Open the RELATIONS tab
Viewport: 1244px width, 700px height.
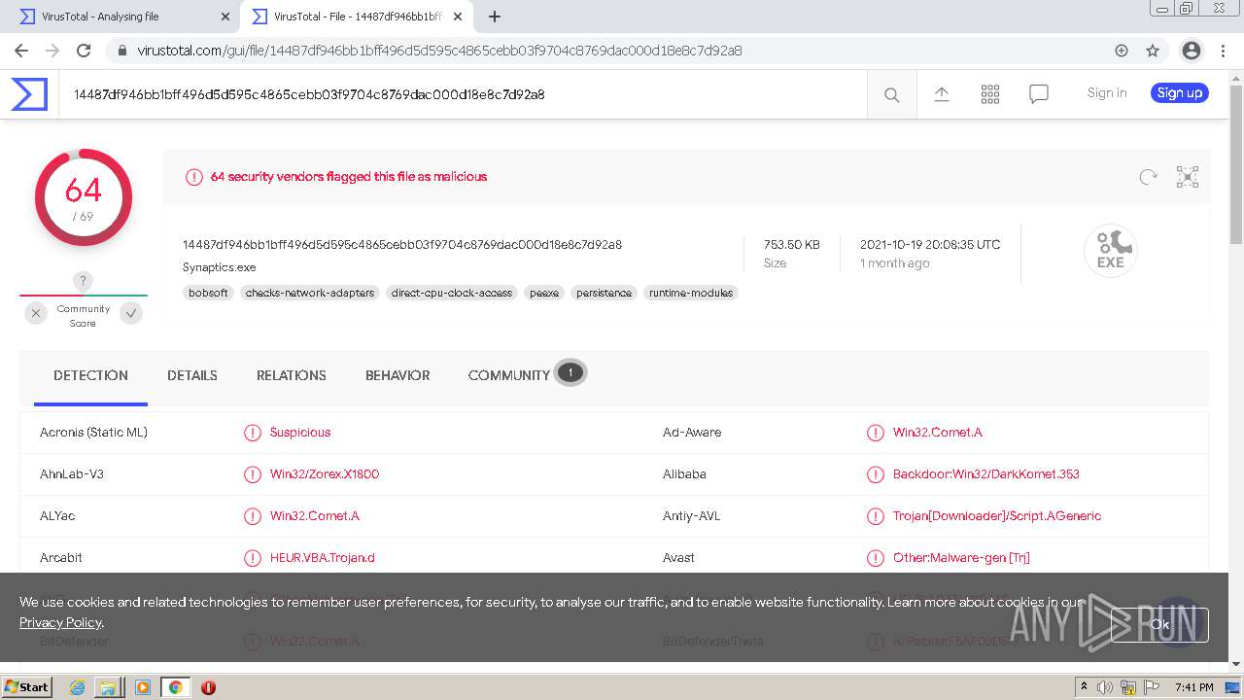coord(292,375)
